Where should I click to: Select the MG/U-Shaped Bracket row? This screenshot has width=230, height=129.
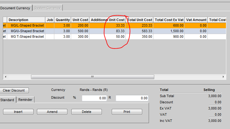click(27, 31)
